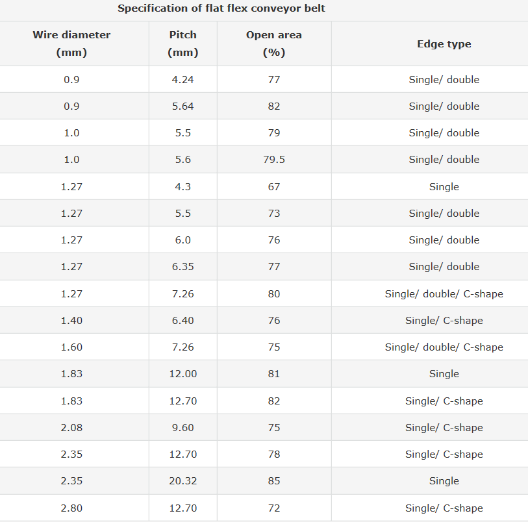The image size is (528, 522).
Task: Click the table title about flat flex conveyor belt
Action: (x=221, y=8)
